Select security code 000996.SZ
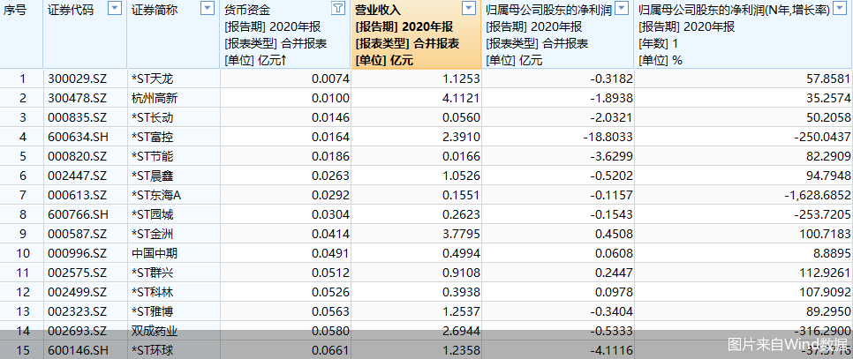853x359 pixels. tap(77, 254)
